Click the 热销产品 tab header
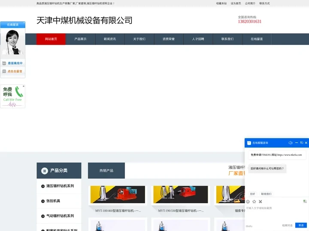Viewport: 309px width, 231px height. pyautogui.click(x=106, y=171)
